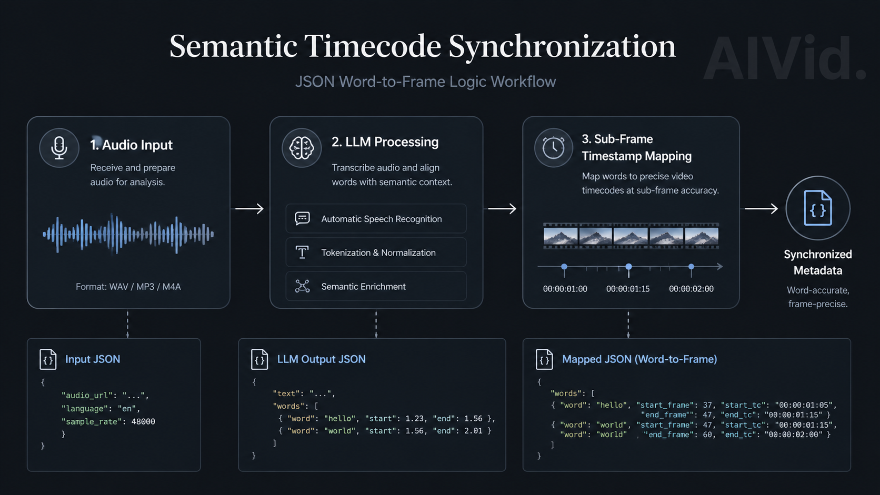
Task: Click the LLM Output JSON file icon
Action: click(x=259, y=359)
